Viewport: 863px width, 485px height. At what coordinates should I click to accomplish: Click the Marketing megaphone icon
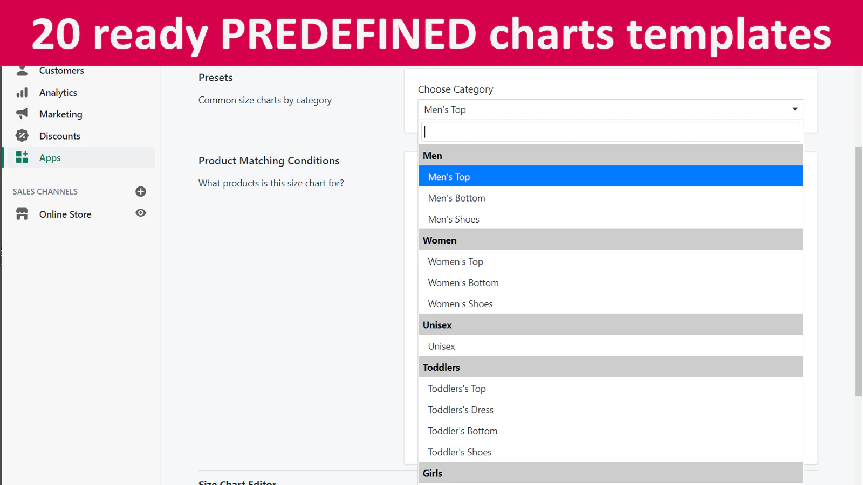click(x=22, y=114)
